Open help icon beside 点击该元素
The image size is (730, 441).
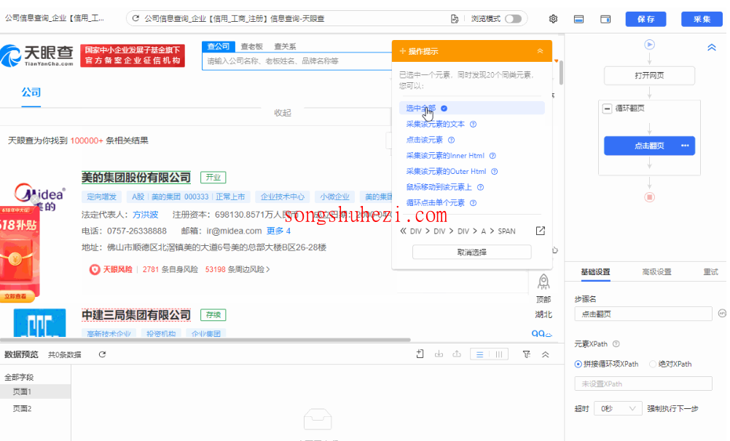(x=451, y=140)
